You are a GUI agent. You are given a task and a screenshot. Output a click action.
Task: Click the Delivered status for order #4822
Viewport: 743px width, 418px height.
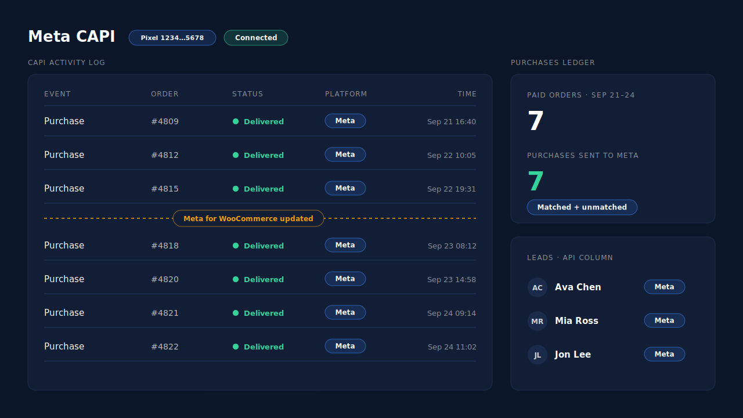click(258, 347)
